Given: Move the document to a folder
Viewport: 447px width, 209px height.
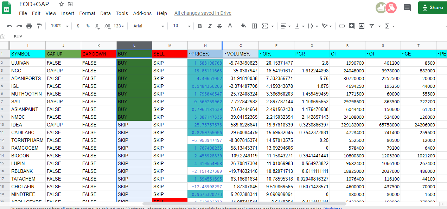Looking at the screenshot, I should 71,4.
